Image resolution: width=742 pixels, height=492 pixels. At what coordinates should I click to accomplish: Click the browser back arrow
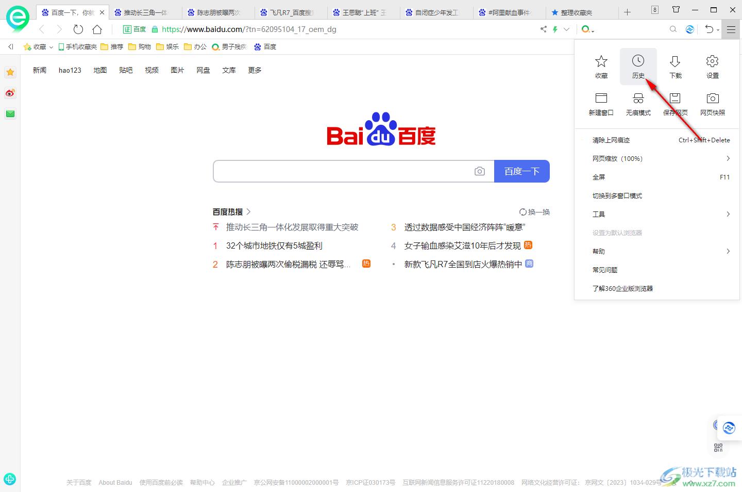pos(42,29)
